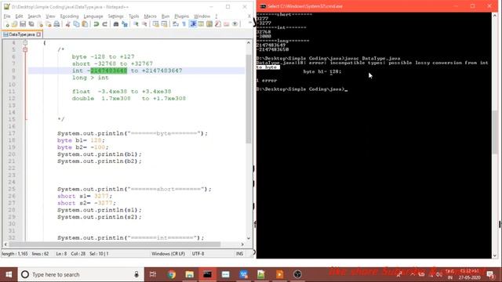Click the OBS Studio taskbar icon
The image size is (502, 282).
pos(297,274)
